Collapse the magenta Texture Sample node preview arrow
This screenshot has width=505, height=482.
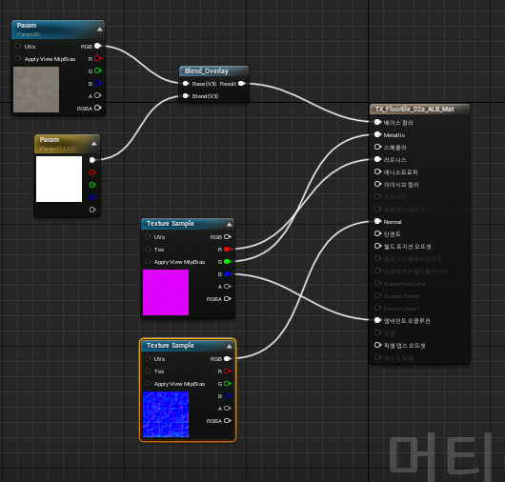230,225
